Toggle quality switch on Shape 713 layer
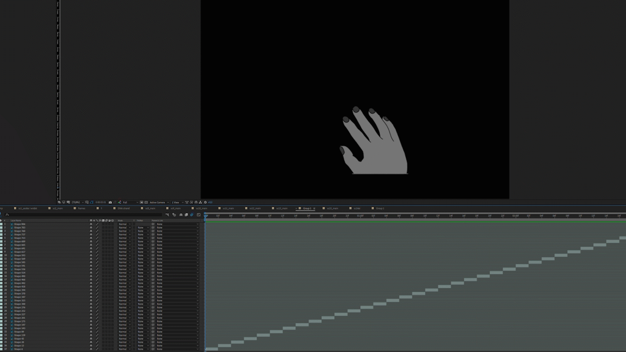 (97, 238)
